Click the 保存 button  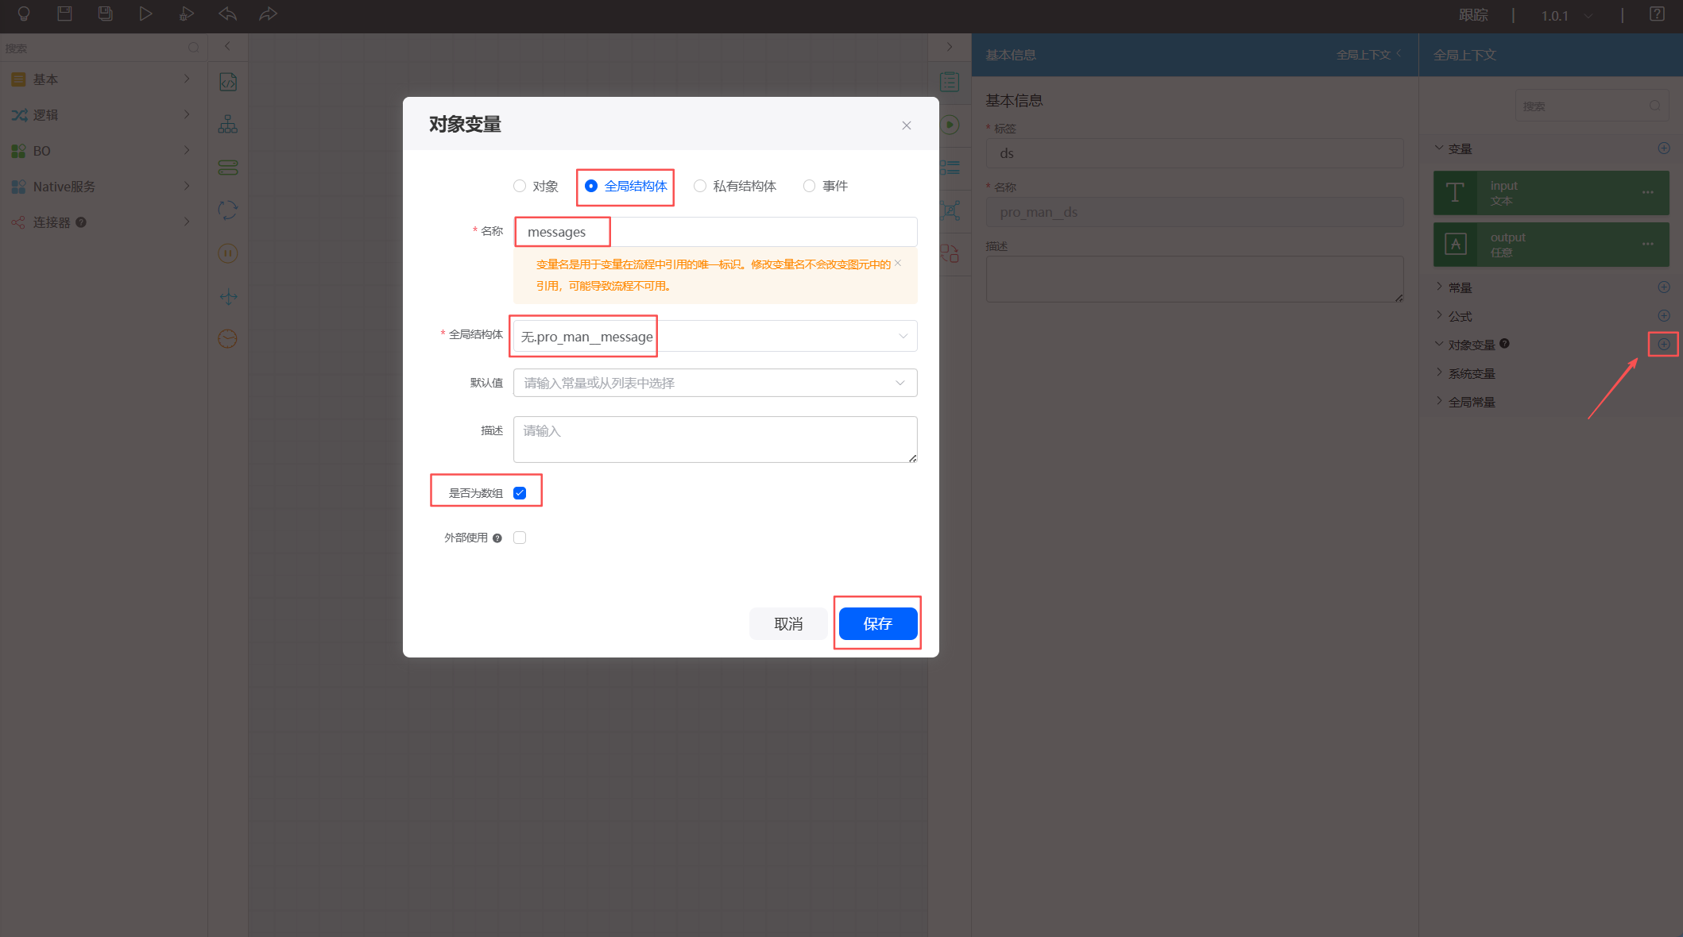[x=878, y=623]
